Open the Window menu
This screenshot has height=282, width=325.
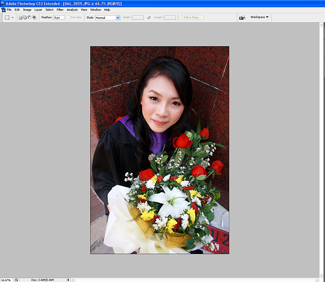[x=96, y=10]
